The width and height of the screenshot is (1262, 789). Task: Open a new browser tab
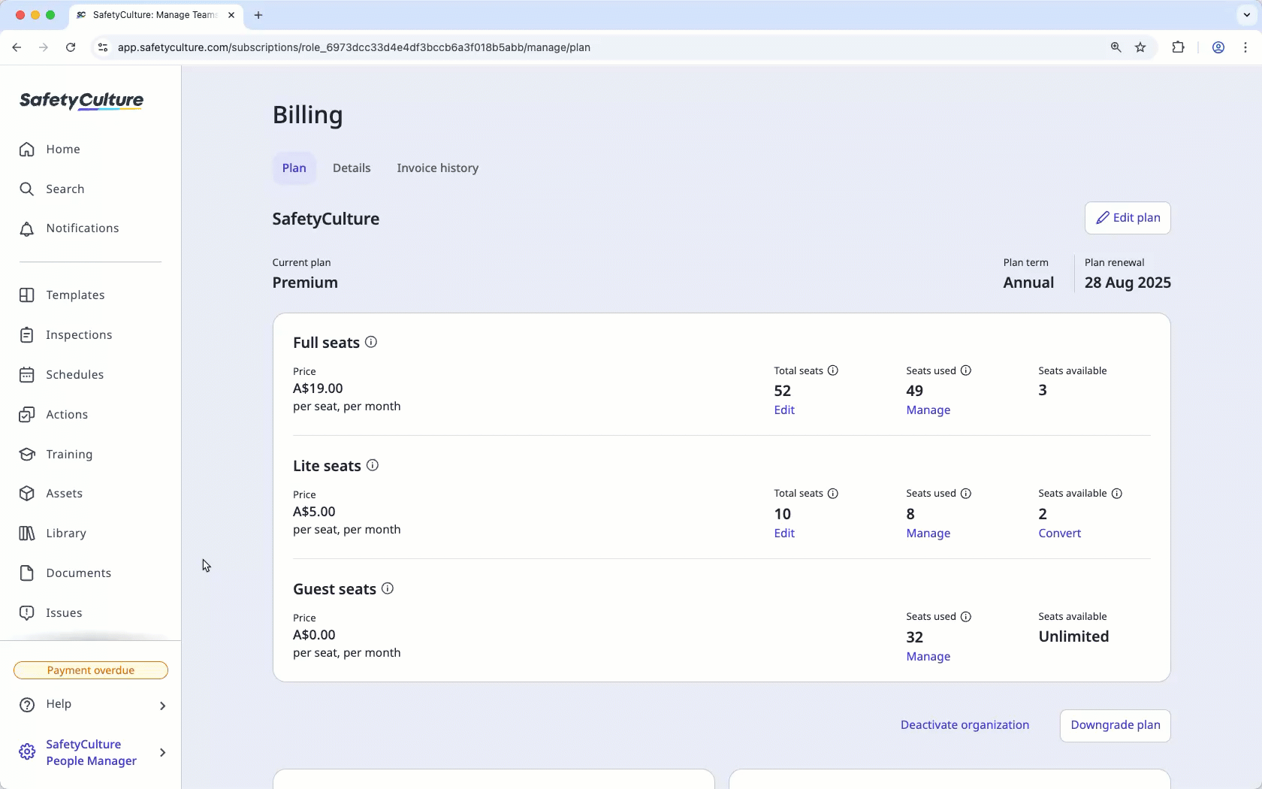coord(258,15)
